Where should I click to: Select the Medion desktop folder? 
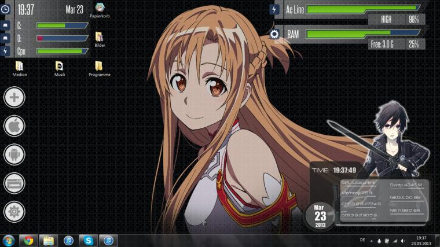[20, 69]
